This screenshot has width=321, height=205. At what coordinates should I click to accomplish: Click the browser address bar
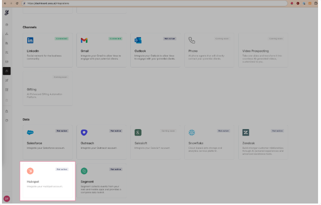[x=154, y=3]
